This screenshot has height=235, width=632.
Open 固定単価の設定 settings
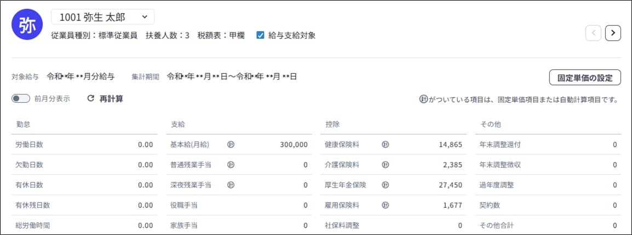pos(584,78)
